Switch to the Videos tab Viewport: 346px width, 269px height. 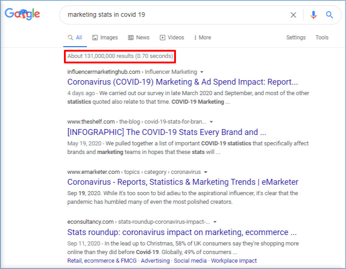click(x=172, y=38)
